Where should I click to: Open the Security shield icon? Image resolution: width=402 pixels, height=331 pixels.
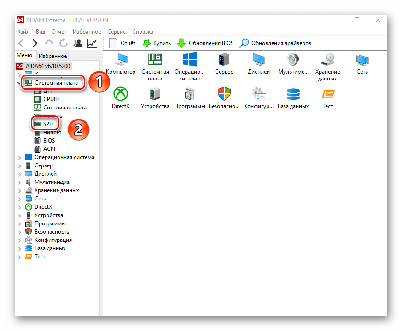click(x=224, y=94)
